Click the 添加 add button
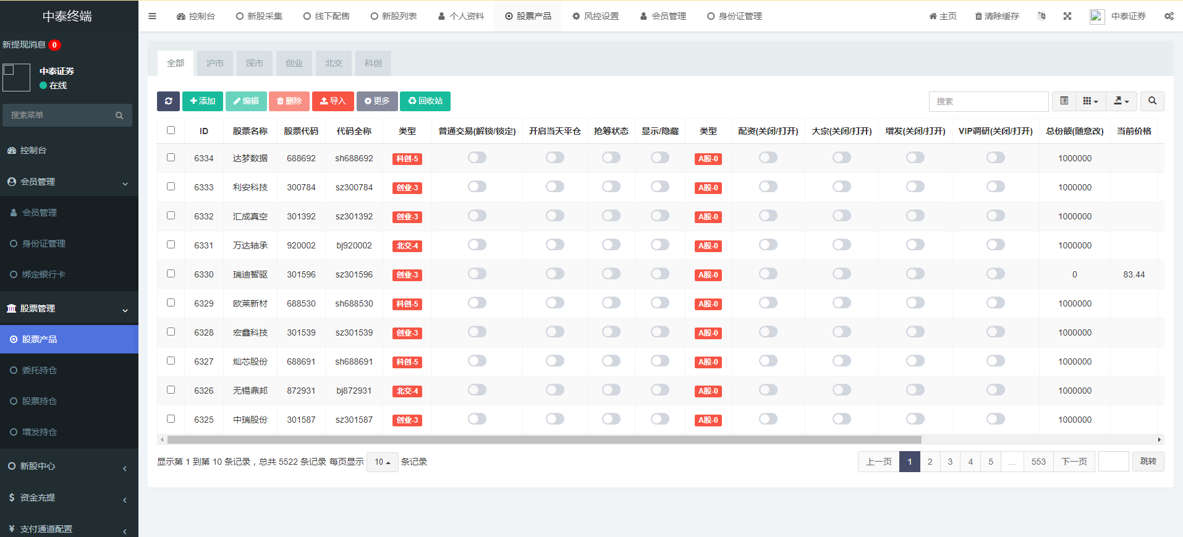Screen dimensions: 1183x537 pyautogui.click(x=203, y=101)
